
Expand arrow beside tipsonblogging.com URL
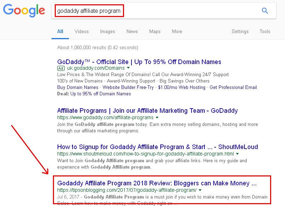click(x=200, y=190)
